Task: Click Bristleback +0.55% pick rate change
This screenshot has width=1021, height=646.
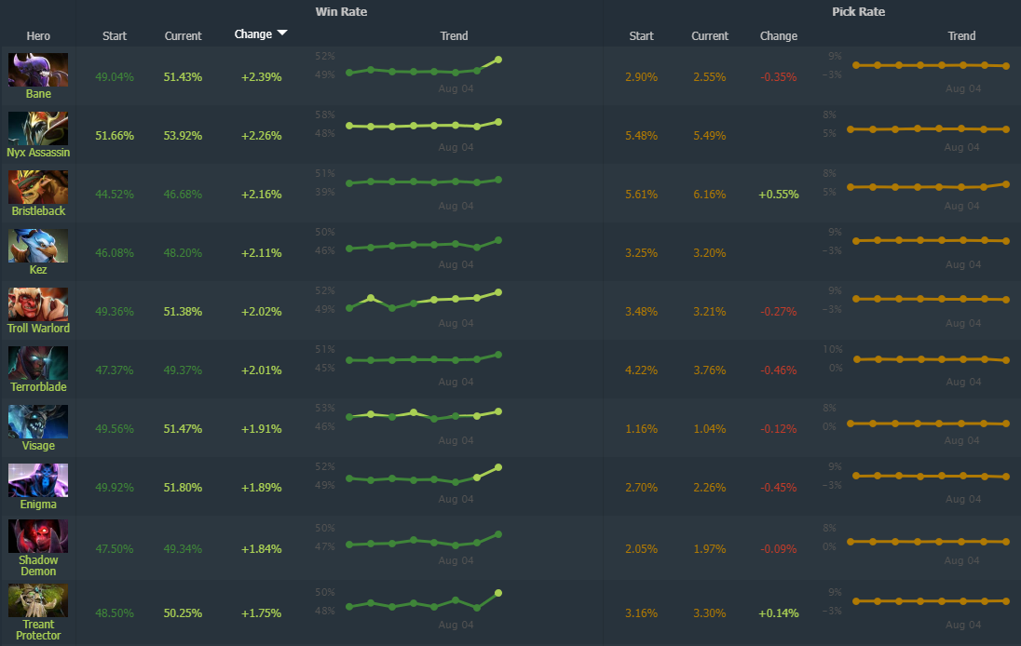Action: click(x=779, y=194)
